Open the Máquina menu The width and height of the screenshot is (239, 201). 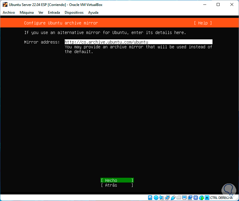click(27, 13)
